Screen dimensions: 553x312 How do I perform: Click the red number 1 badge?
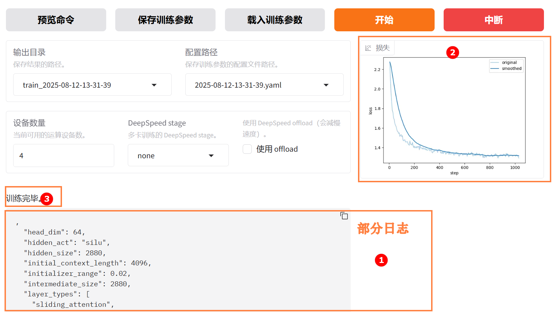click(381, 260)
